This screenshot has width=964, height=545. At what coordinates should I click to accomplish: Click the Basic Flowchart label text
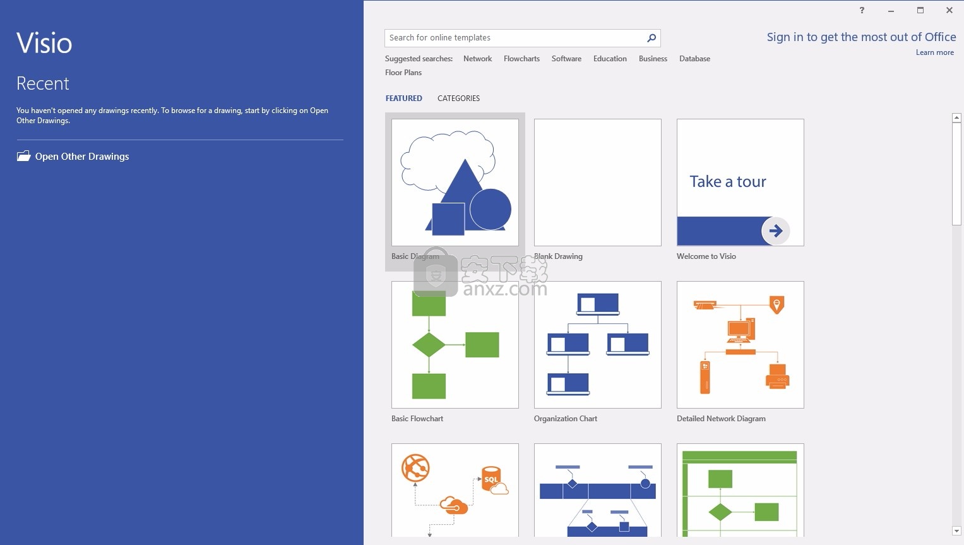(417, 419)
